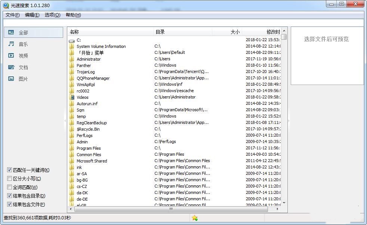Screen dimensions: 367x225
Task: Click the folder icon beside Program Files
Action: pos(72,148)
